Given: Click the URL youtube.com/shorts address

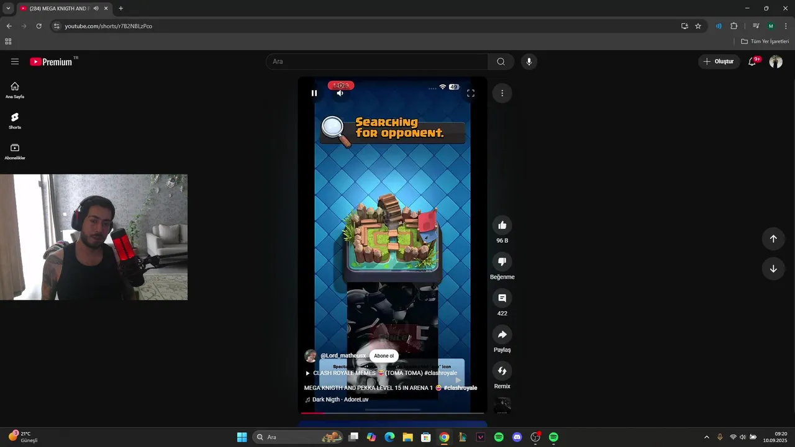Looking at the screenshot, I should point(109,26).
